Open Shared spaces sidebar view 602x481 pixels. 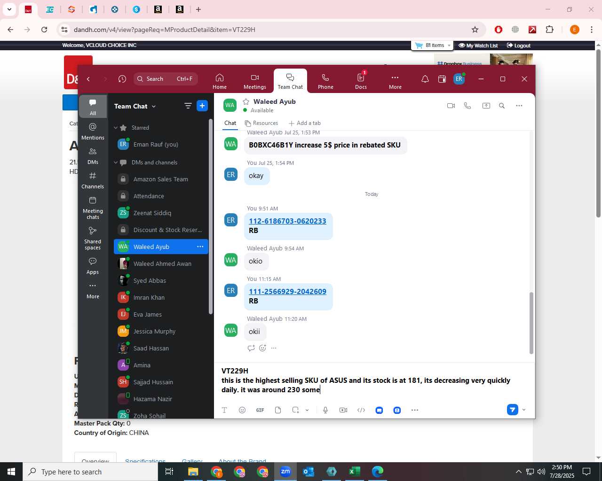point(93,238)
